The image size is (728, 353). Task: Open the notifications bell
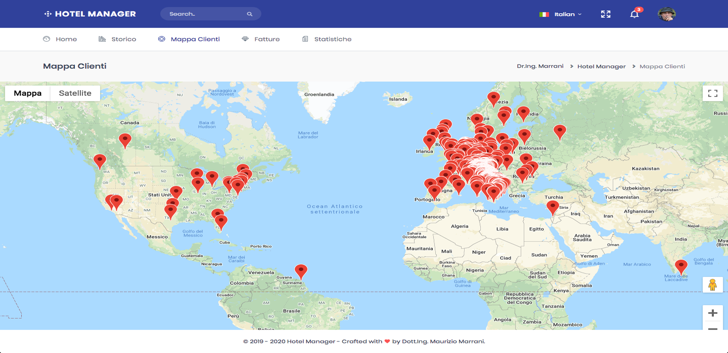click(x=634, y=14)
